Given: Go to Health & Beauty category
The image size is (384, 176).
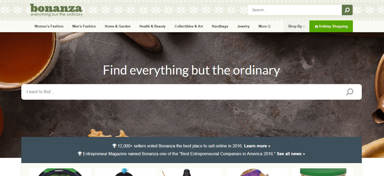Looking at the screenshot, I should coord(152,26).
